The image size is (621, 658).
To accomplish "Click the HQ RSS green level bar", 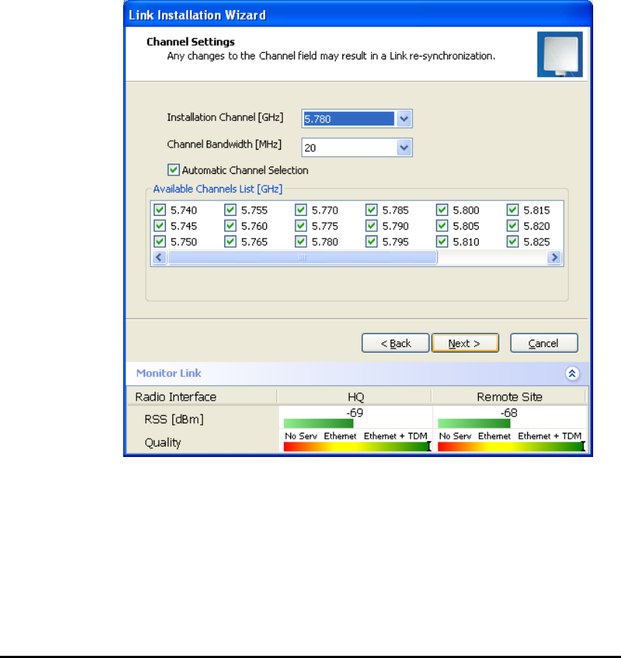I will click(x=319, y=423).
